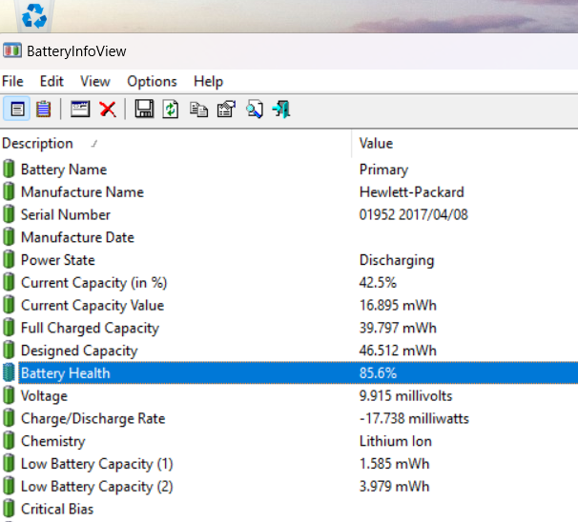Click battery icon beside Manufacture Date

[x=9, y=237]
